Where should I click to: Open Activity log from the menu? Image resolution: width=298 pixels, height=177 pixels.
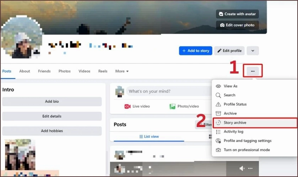tap(233, 132)
